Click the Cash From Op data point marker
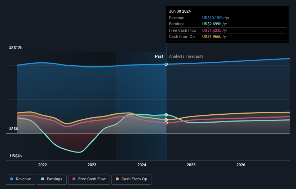The image size is (296, 189). click(x=166, y=120)
